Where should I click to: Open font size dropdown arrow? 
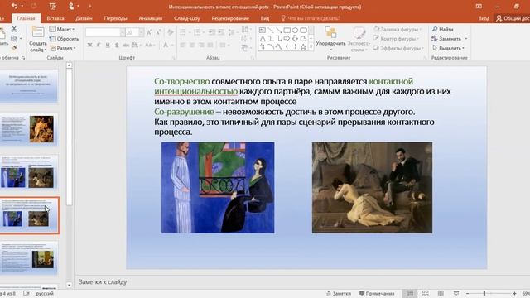pos(142,32)
